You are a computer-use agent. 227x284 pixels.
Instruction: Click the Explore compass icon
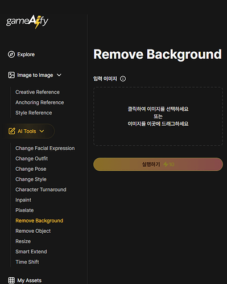click(x=11, y=55)
